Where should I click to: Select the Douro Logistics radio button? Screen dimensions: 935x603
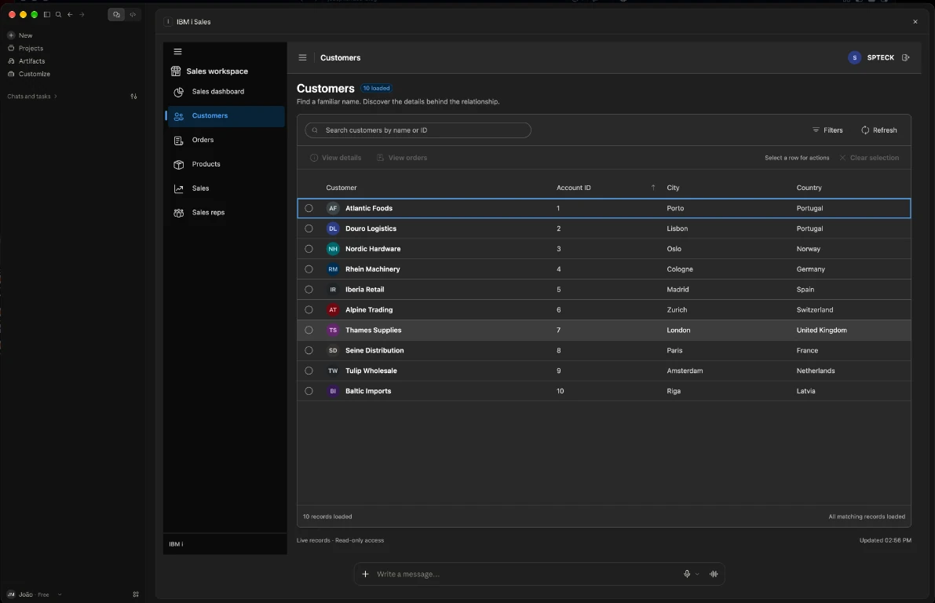[x=309, y=228]
